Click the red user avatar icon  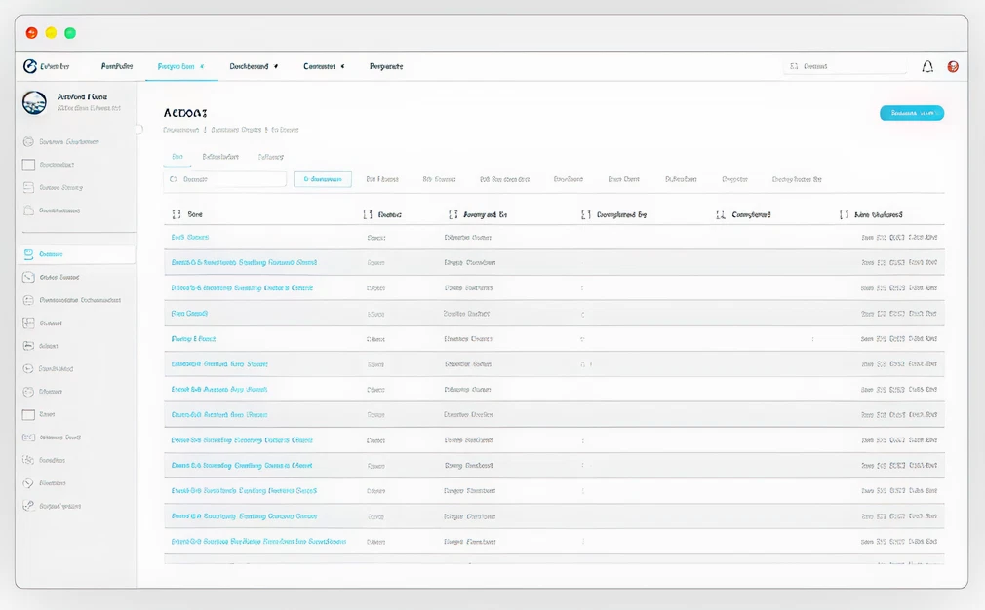(x=953, y=66)
